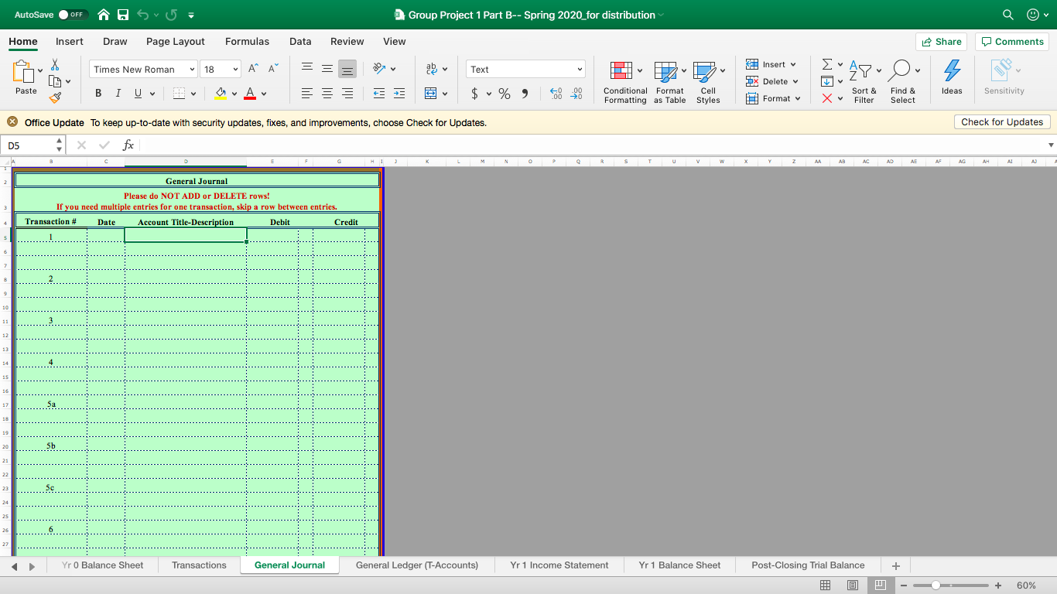Switch to Normal view in status bar
This screenshot has height=594, width=1057.
coord(825,585)
